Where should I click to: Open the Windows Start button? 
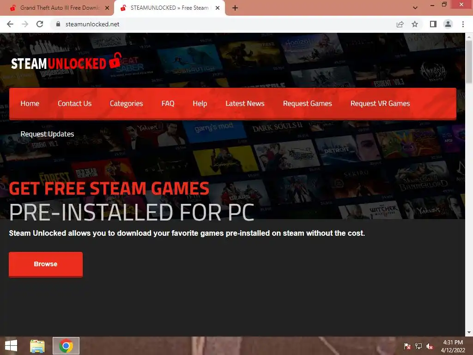[x=11, y=346]
